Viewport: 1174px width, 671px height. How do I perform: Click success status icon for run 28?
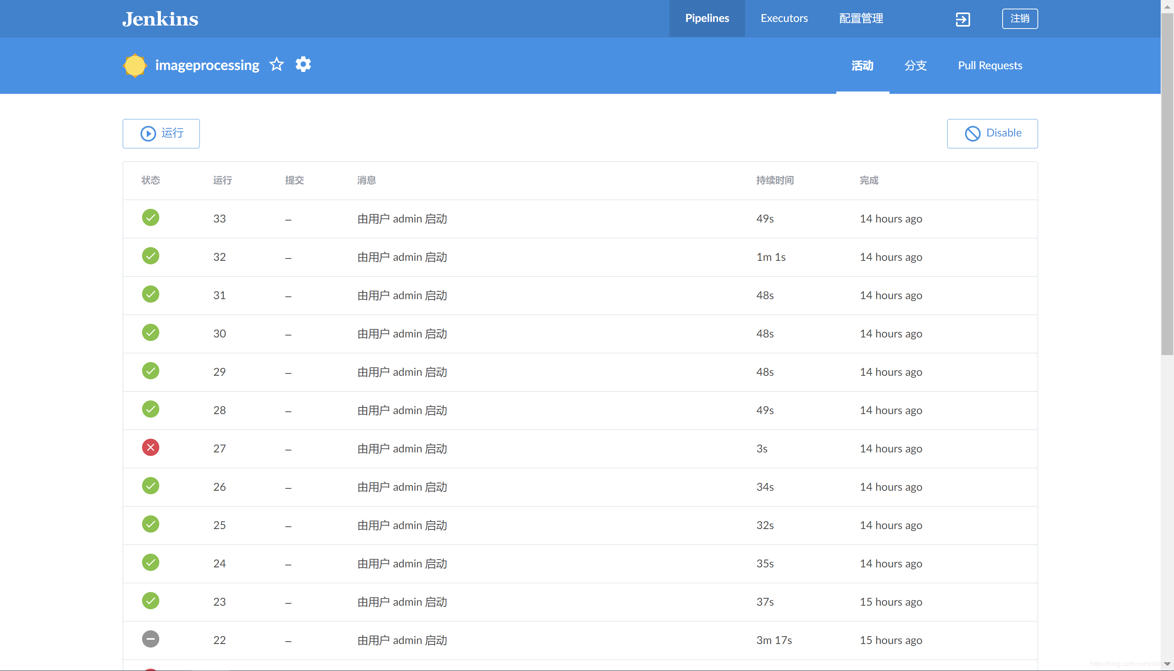[x=150, y=409]
